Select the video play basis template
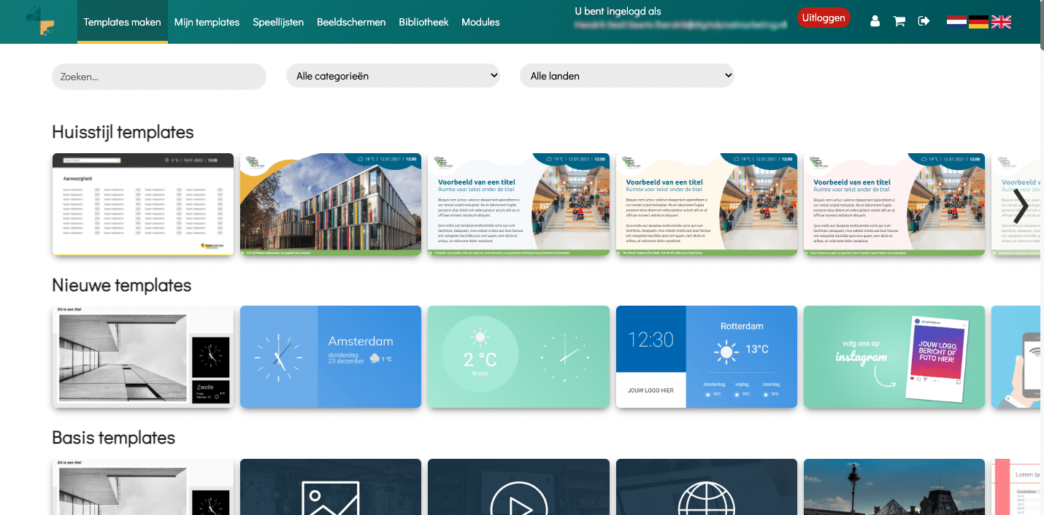 point(518,487)
